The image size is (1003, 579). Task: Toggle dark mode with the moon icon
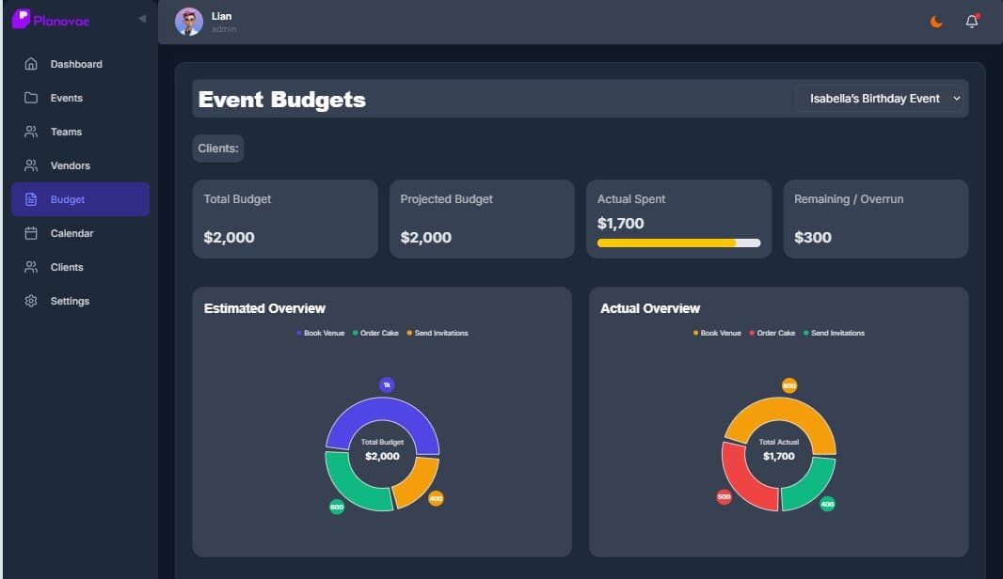[x=935, y=20]
